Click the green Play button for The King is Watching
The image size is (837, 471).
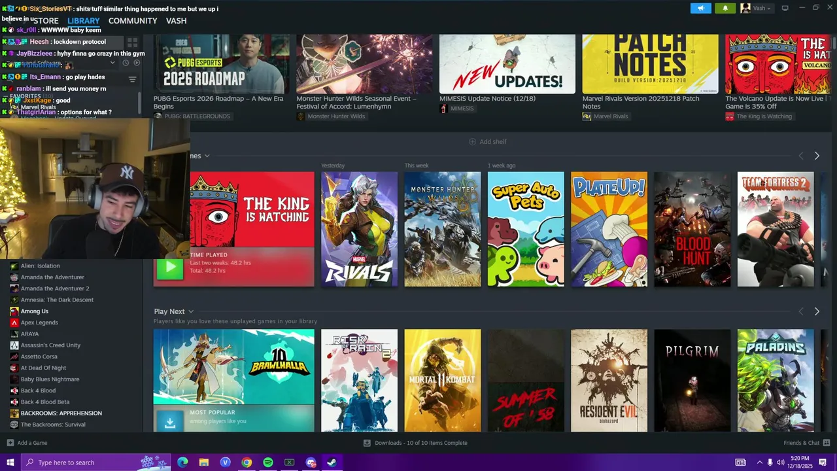tap(170, 267)
